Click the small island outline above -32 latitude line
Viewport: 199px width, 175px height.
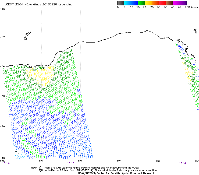coord(27,36)
